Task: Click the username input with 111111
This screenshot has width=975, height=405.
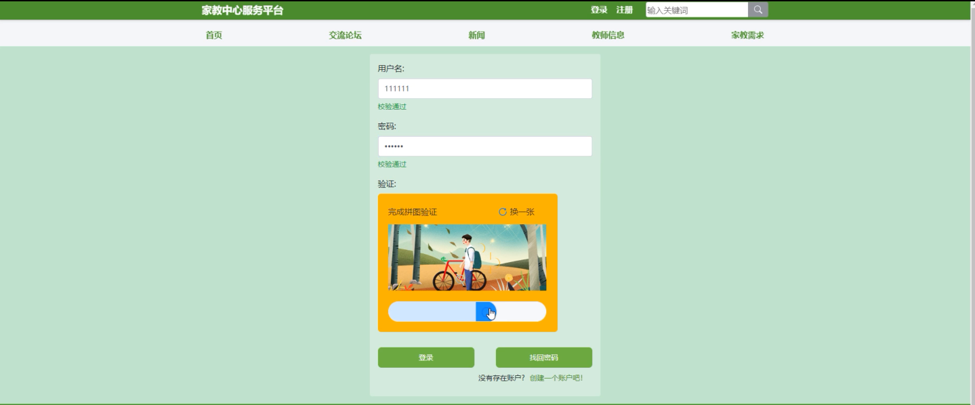Action: 485,89
